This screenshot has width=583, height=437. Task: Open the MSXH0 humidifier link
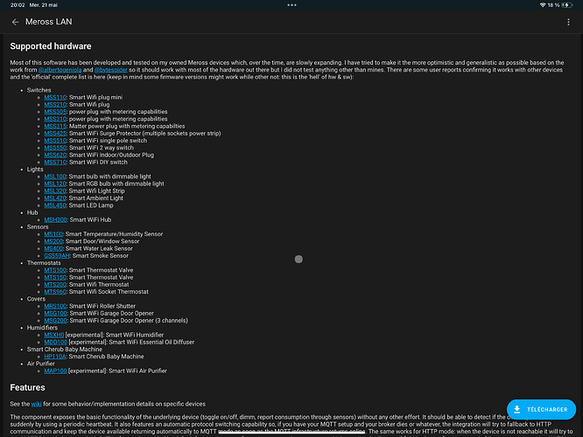tap(54, 335)
